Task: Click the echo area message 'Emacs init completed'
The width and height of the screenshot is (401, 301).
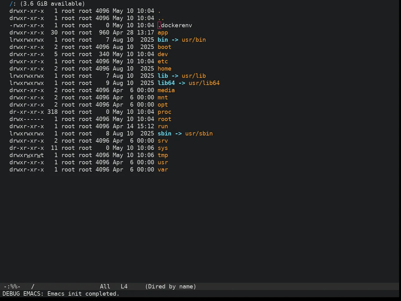Action: click(83, 294)
